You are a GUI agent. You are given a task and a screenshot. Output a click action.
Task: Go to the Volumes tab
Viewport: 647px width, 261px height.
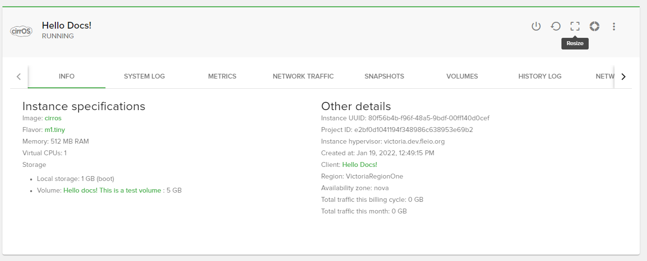pos(462,76)
